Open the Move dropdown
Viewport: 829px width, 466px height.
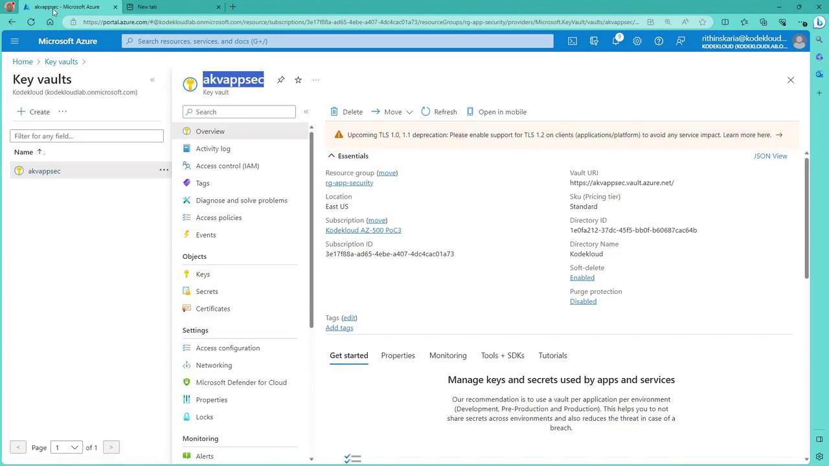[392, 112]
